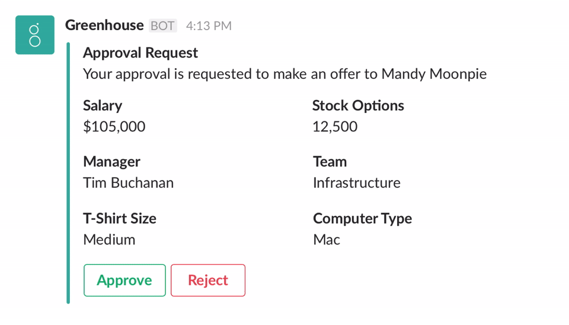Click the BOT badge label
The height and width of the screenshot is (325, 569).
(162, 26)
